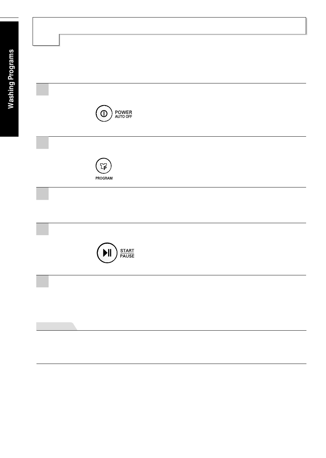Select the gray step box above Power icon
Screen dimensions: 326x458
43,90
